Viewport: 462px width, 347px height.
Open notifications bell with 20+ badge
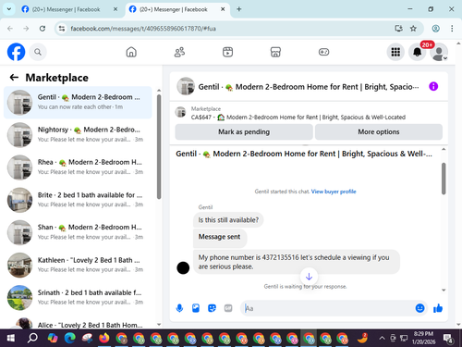pyautogui.click(x=418, y=52)
